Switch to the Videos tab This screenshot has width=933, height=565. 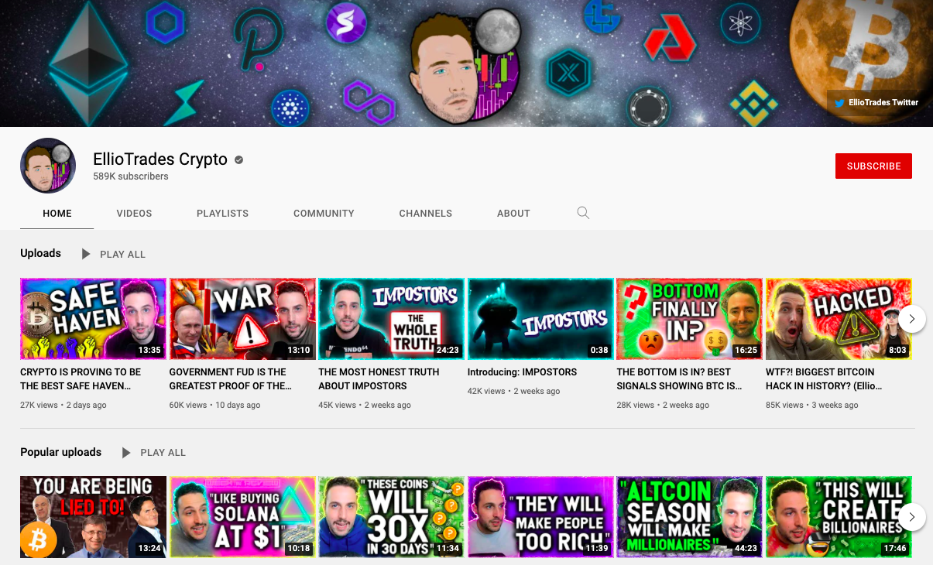point(134,213)
